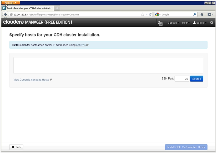Click the site identity globe icon

11,14
